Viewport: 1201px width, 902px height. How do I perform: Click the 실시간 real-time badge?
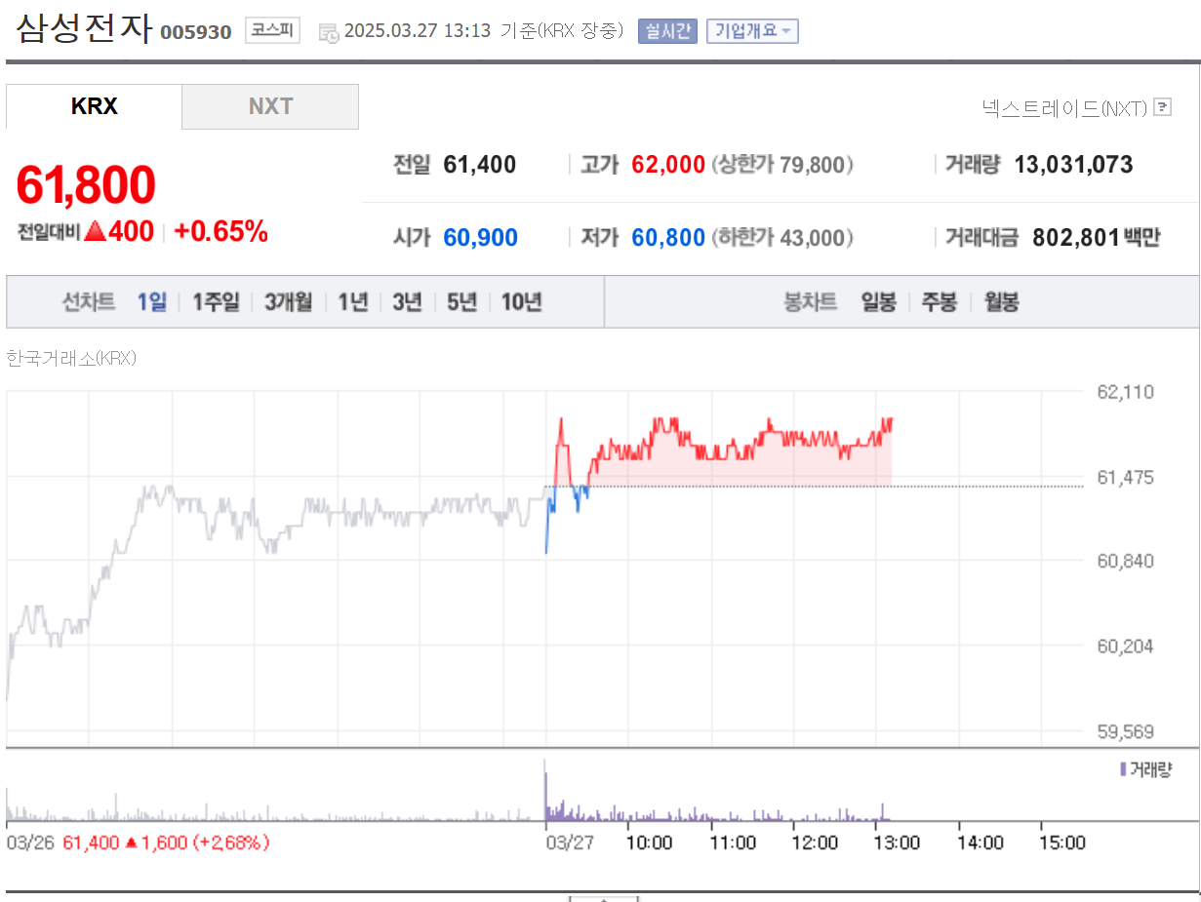pos(667,31)
